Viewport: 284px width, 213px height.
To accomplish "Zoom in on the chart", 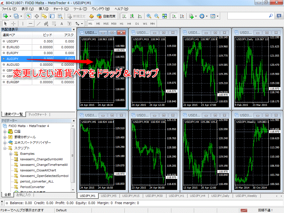I will point(149,16).
